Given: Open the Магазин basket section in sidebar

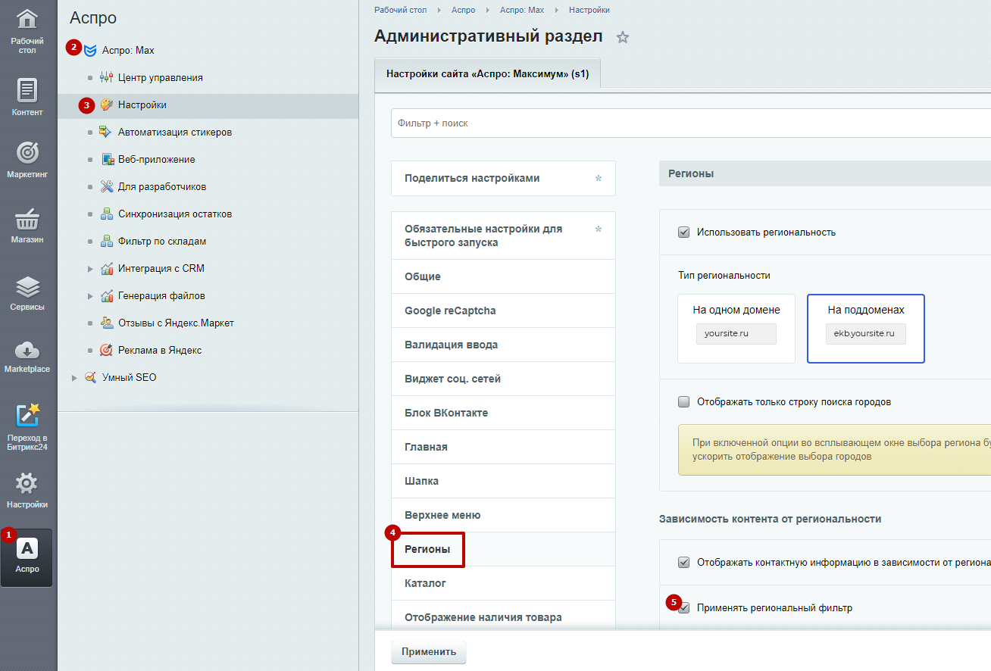Looking at the screenshot, I should (27, 225).
